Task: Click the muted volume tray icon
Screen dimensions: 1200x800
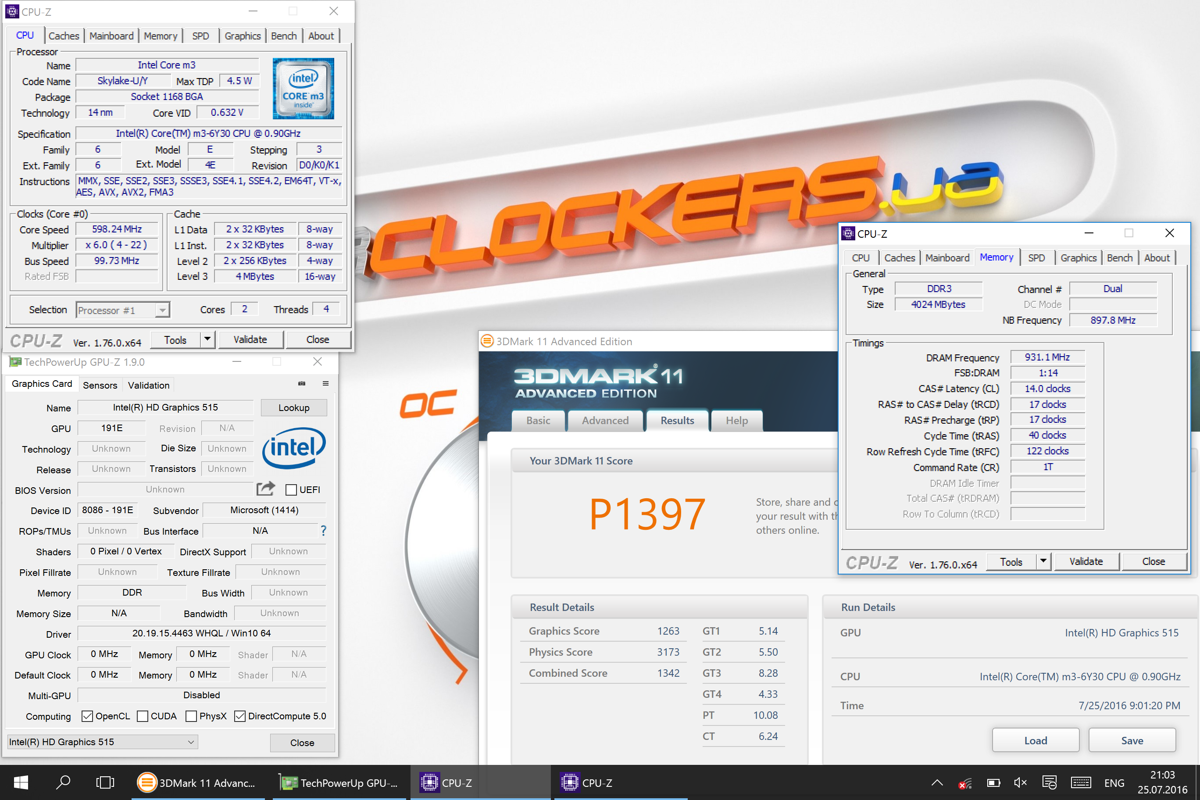Action: coord(1021,782)
